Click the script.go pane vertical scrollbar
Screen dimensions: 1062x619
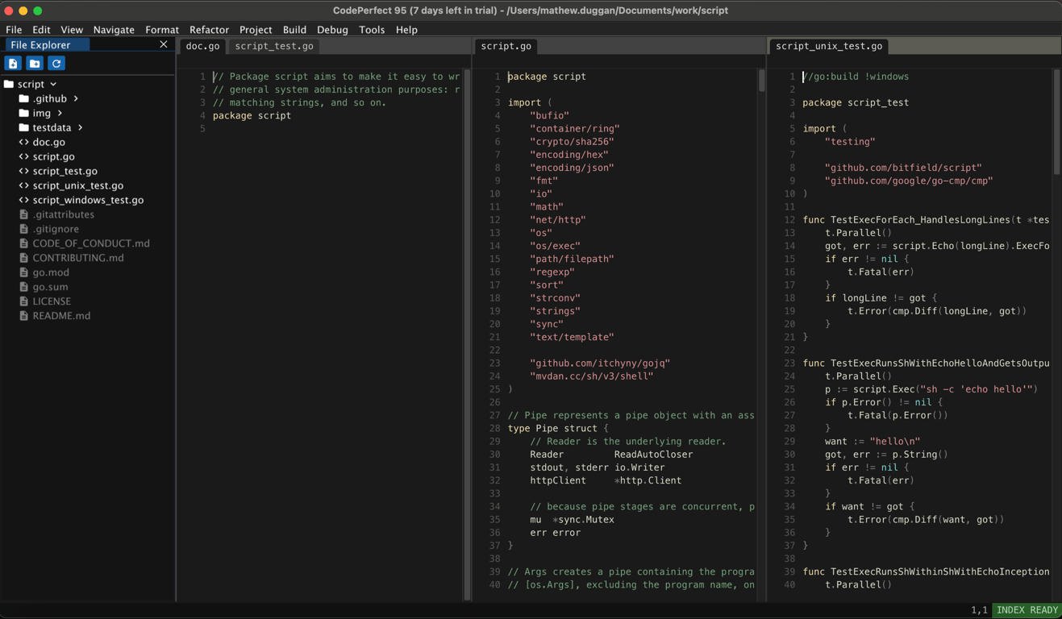pos(761,81)
